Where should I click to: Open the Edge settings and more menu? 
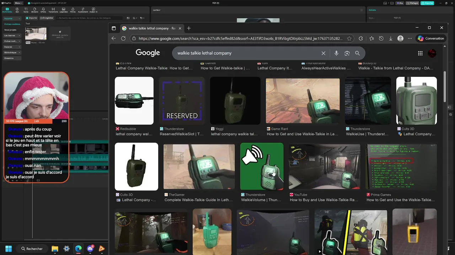pyautogui.click(x=410, y=38)
